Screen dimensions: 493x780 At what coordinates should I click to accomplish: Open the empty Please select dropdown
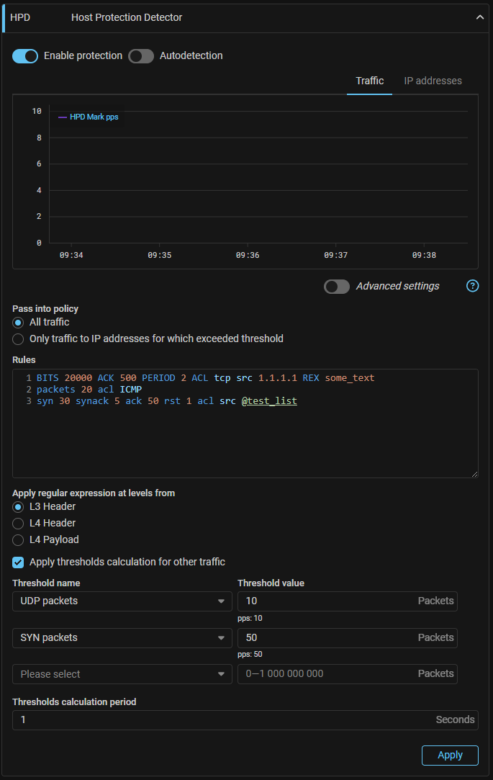point(122,674)
